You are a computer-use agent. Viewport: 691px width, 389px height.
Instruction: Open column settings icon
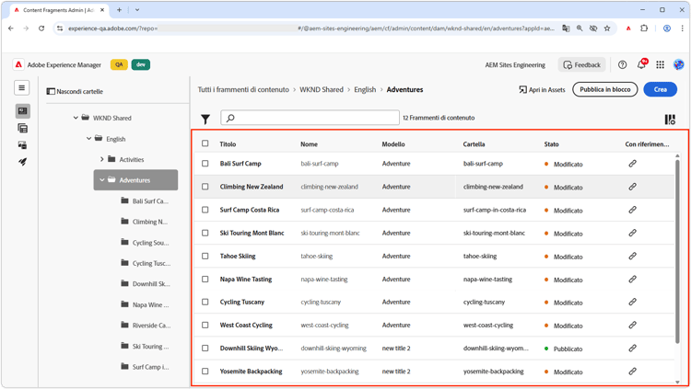[x=670, y=119]
